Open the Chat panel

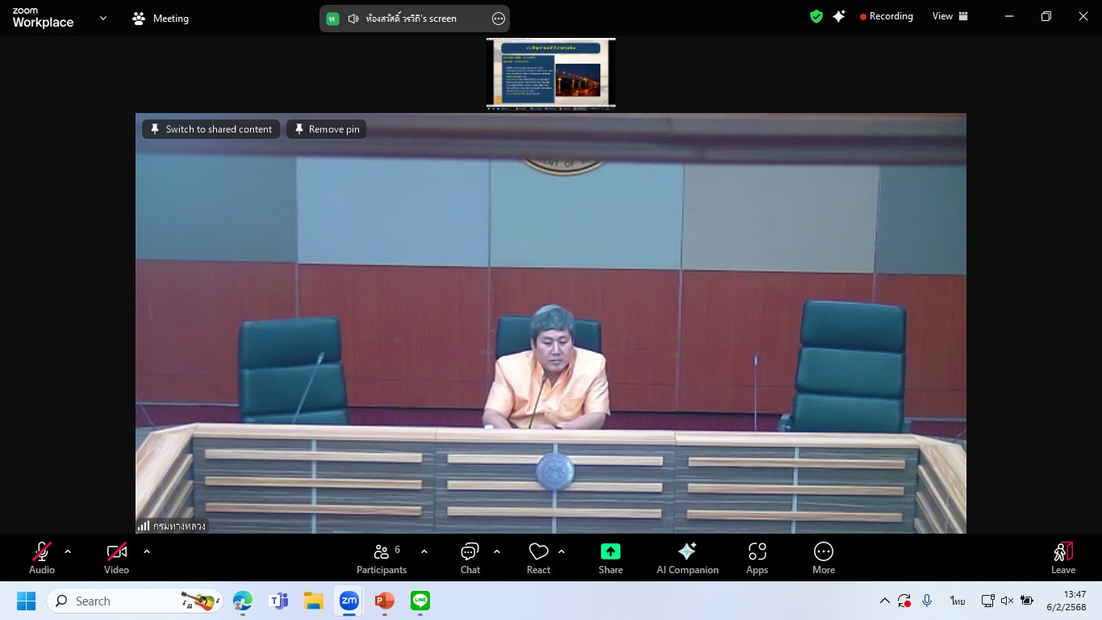point(470,558)
